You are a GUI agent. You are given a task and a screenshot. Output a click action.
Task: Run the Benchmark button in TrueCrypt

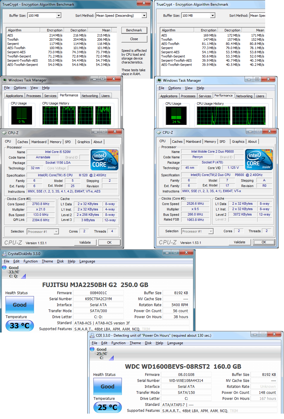134,30
